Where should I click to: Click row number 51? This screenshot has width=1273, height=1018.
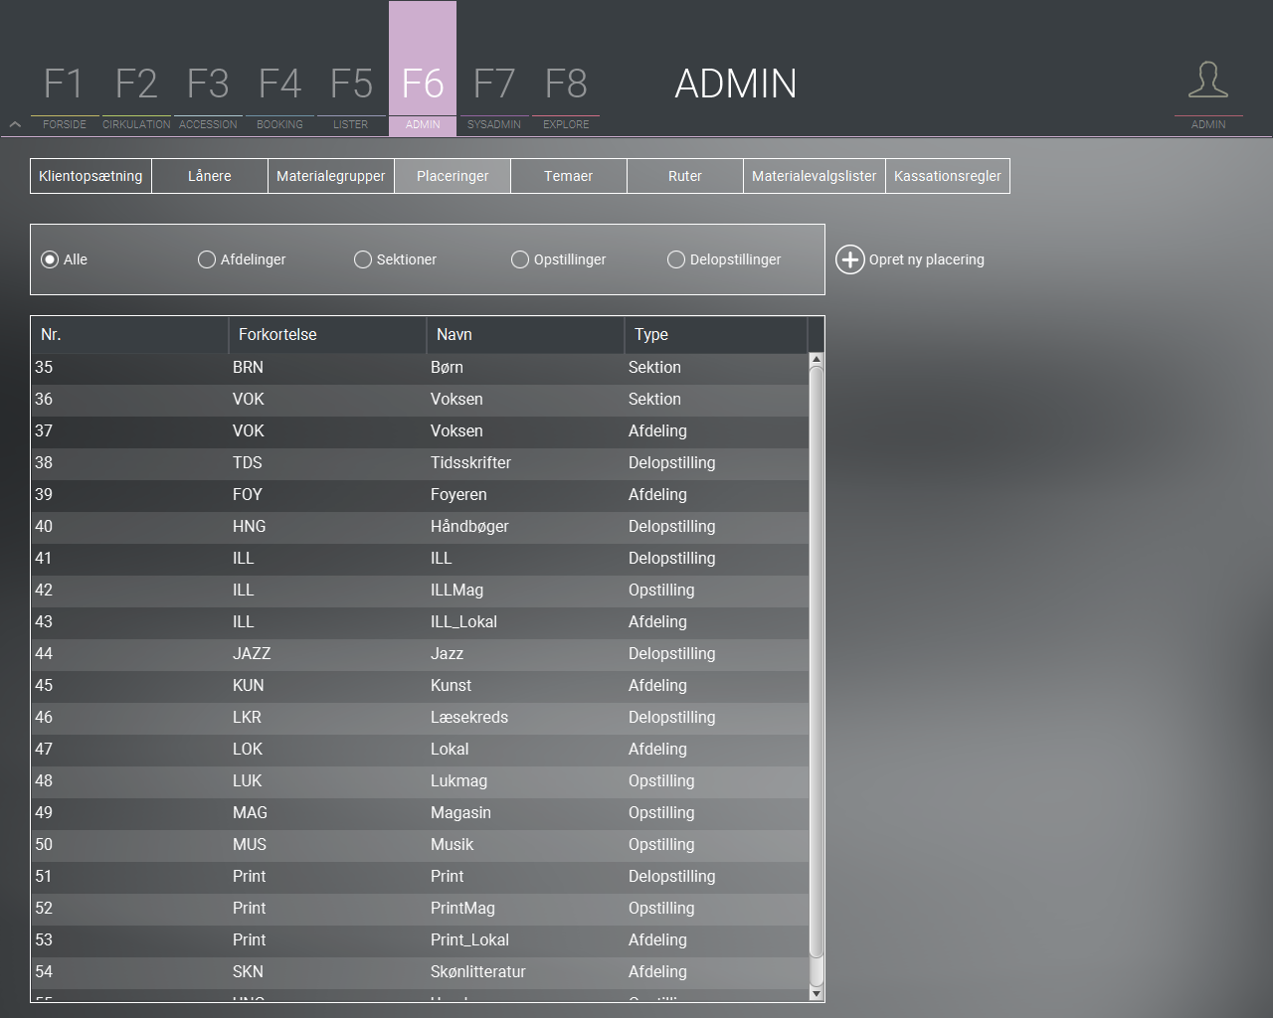(44, 876)
